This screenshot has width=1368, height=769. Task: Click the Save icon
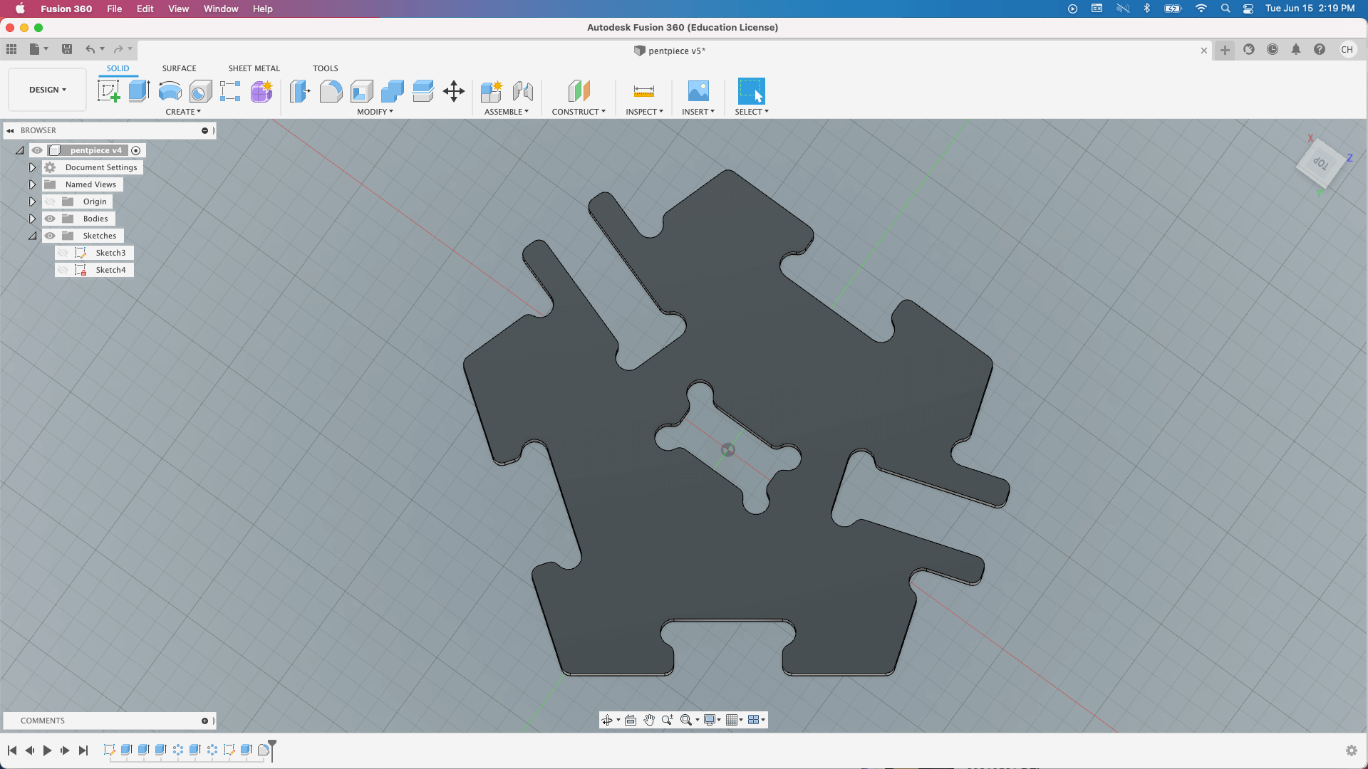67,49
